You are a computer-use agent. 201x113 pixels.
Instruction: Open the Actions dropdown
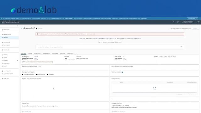(195, 29)
